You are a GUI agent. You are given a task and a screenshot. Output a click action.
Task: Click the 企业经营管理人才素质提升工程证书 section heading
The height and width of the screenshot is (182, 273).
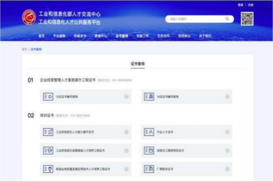68,80
